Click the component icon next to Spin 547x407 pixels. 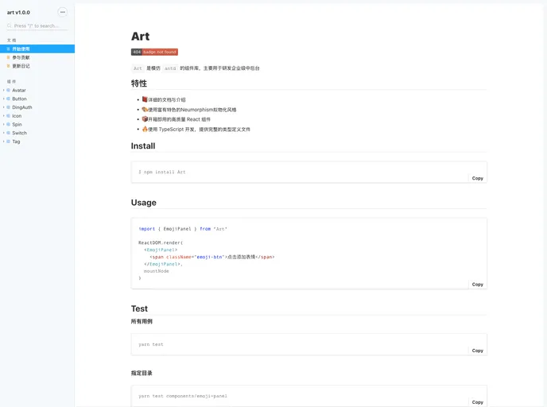click(x=9, y=125)
